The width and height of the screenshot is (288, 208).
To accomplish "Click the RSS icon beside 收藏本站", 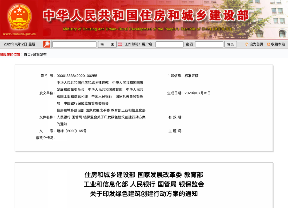I will click(269, 44).
